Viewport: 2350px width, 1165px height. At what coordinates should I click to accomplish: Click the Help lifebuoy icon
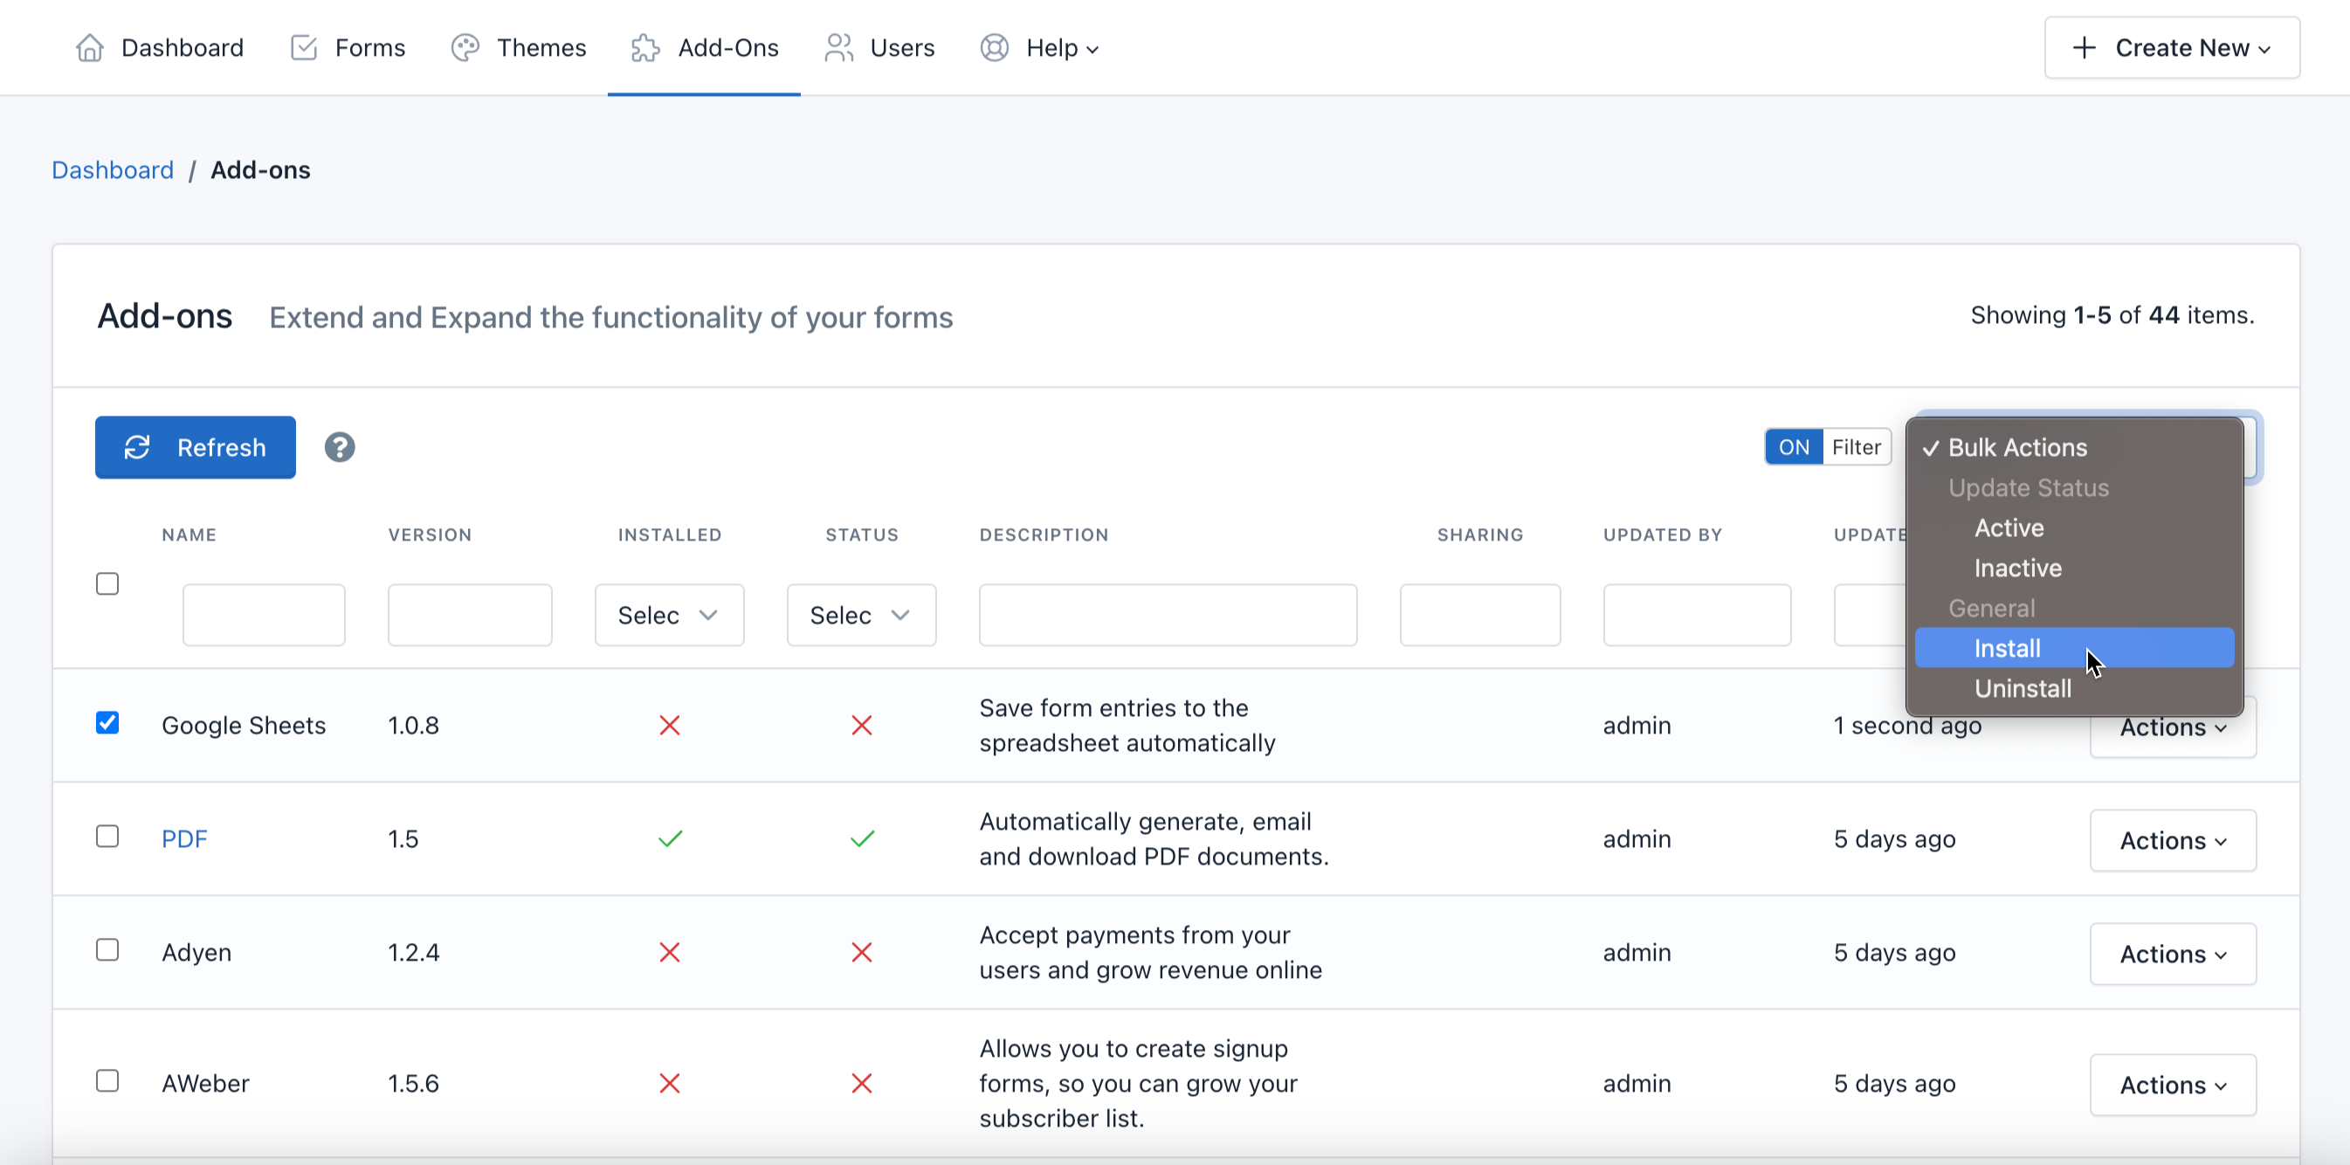point(994,47)
